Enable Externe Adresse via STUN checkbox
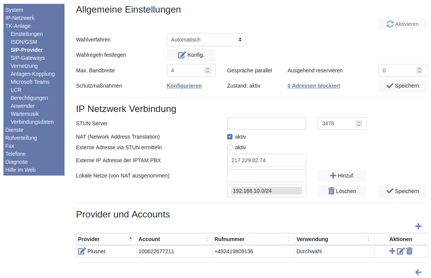 click(x=230, y=147)
